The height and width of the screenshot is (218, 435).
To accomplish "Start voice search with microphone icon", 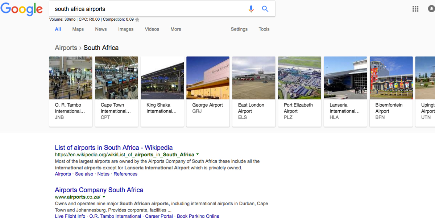I will click(x=251, y=9).
